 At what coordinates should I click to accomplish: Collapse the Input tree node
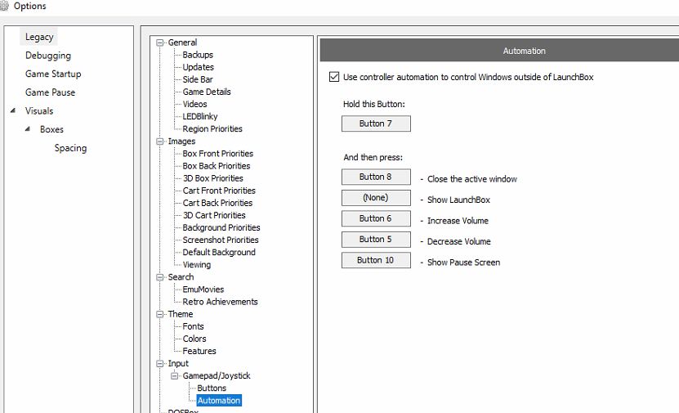click(160, 364)
